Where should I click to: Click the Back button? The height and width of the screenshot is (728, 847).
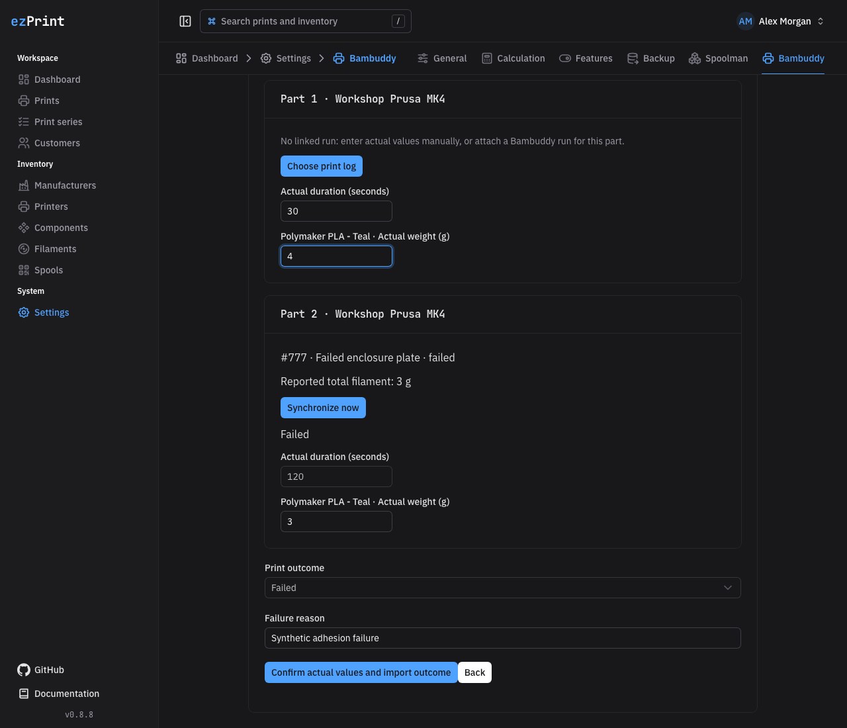474,672
